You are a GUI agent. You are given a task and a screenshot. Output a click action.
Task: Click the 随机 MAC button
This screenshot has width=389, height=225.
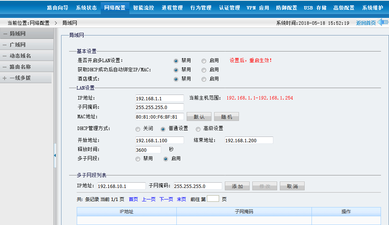pyautogui.click(x=226, y=116)
